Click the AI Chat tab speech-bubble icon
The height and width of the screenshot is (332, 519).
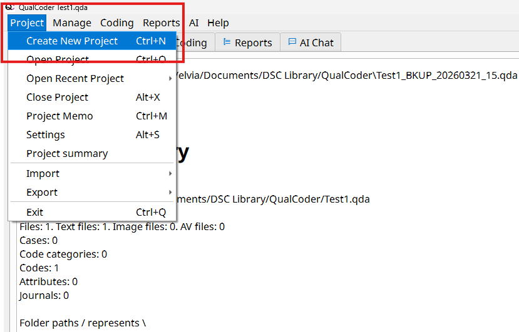pos(292,43)
